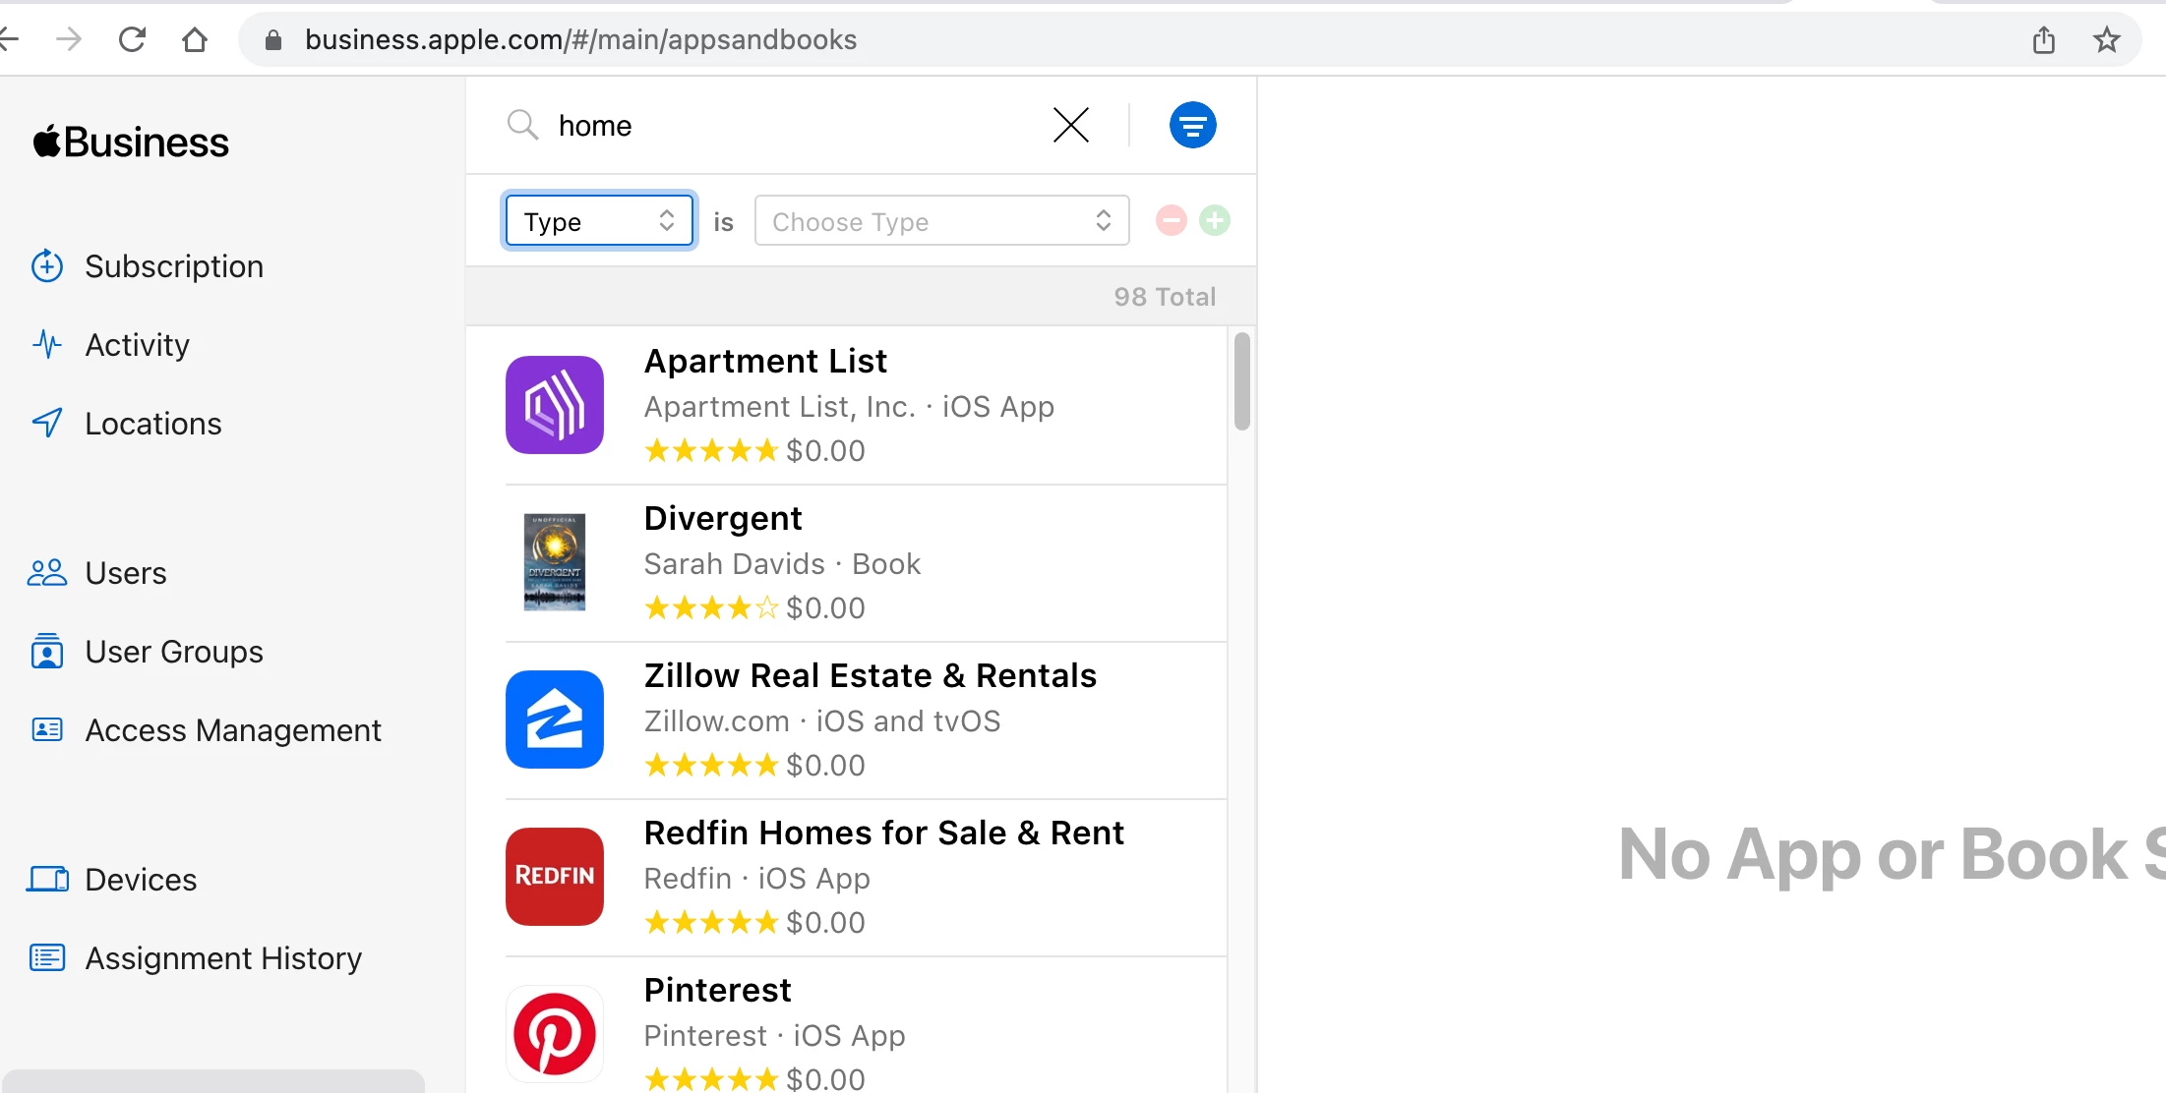Image resolution: width=2166 pixels, height=1093 pixels.
Task: Click Pinterest · iOS App text
Action: click(774, 1036)
